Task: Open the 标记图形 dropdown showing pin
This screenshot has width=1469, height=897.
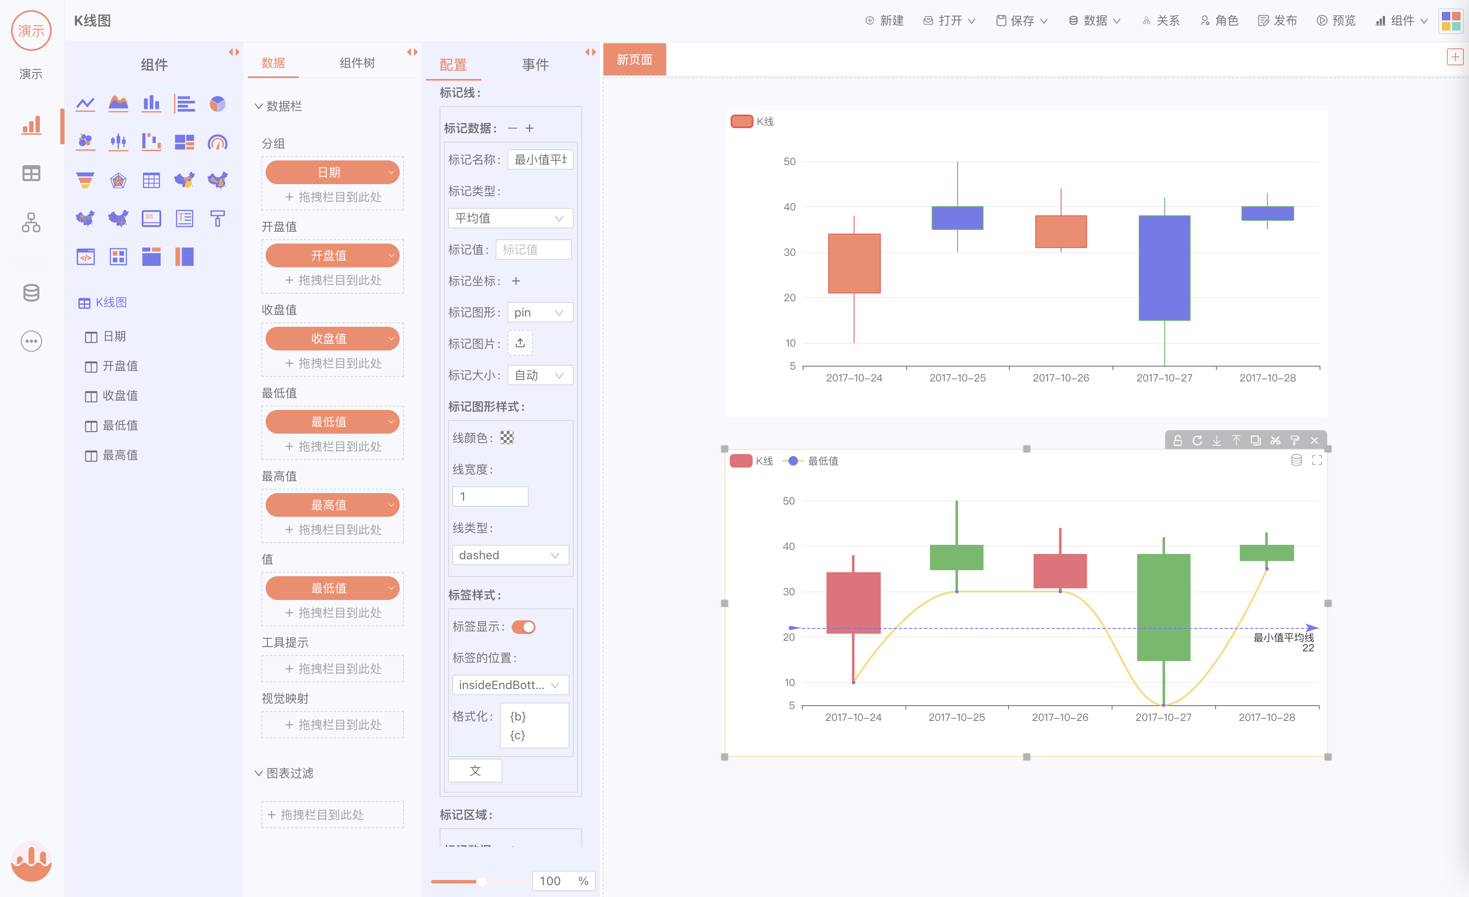Action: [x=540, y=312]
